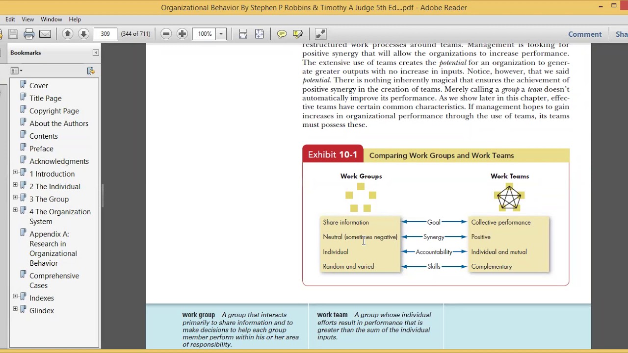
Task: Click the 'Work Groups' column heading
Action: [361, 176]
